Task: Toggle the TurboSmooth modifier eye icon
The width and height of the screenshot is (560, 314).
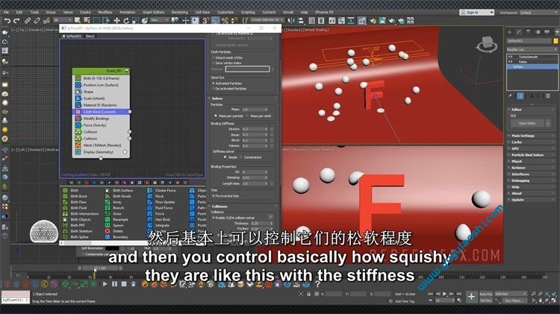Action: click(511, 57)
